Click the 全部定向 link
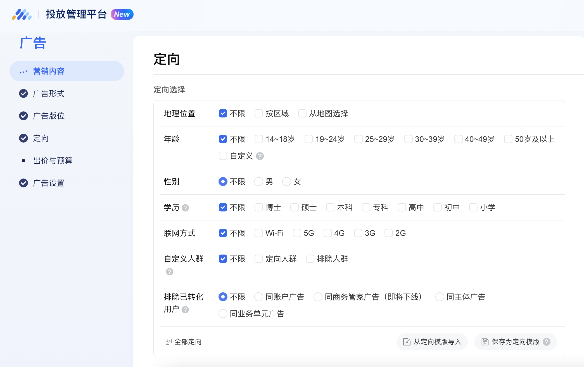Screen dimensions: 584x367 (188, 342)
